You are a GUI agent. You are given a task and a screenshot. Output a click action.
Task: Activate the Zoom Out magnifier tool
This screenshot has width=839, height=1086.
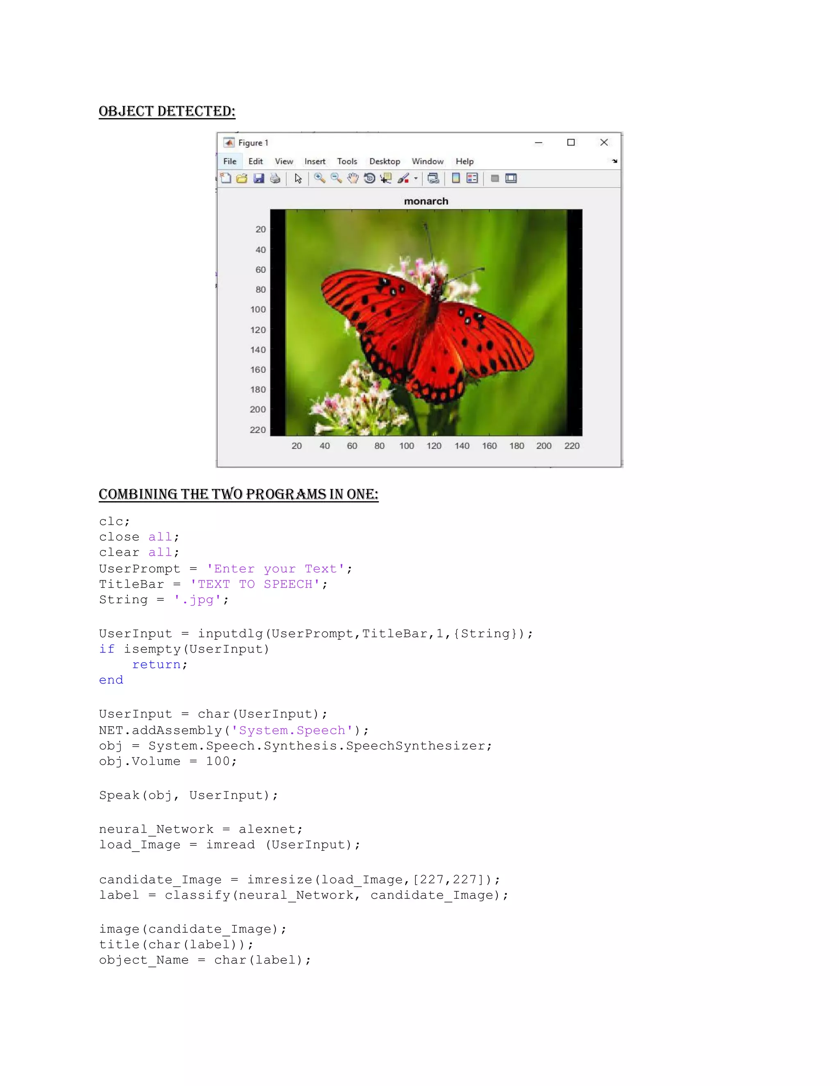336,179
